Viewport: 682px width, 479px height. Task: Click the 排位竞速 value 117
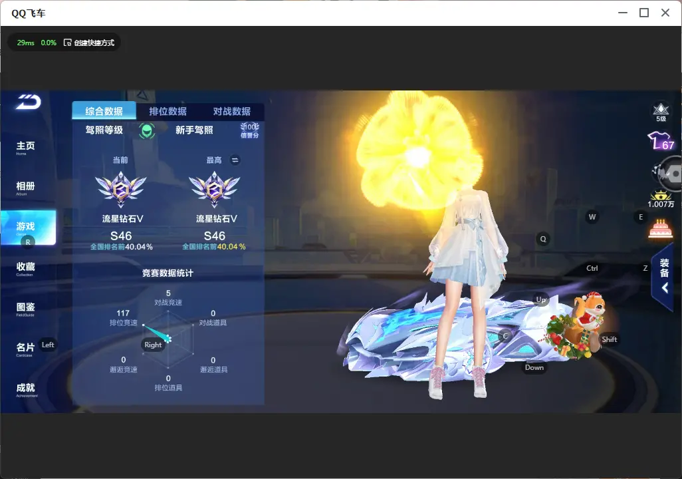tap(123, 313)
